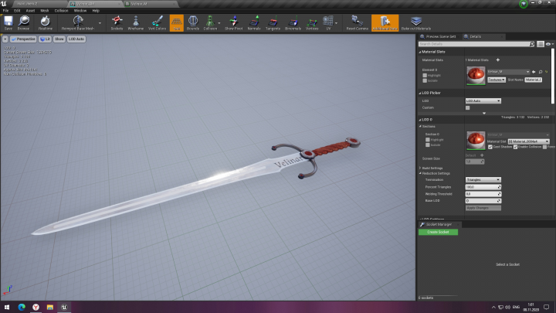Open the Textures dropdown
This screenshot has height=313, width=556.
(x=497, y=80)
